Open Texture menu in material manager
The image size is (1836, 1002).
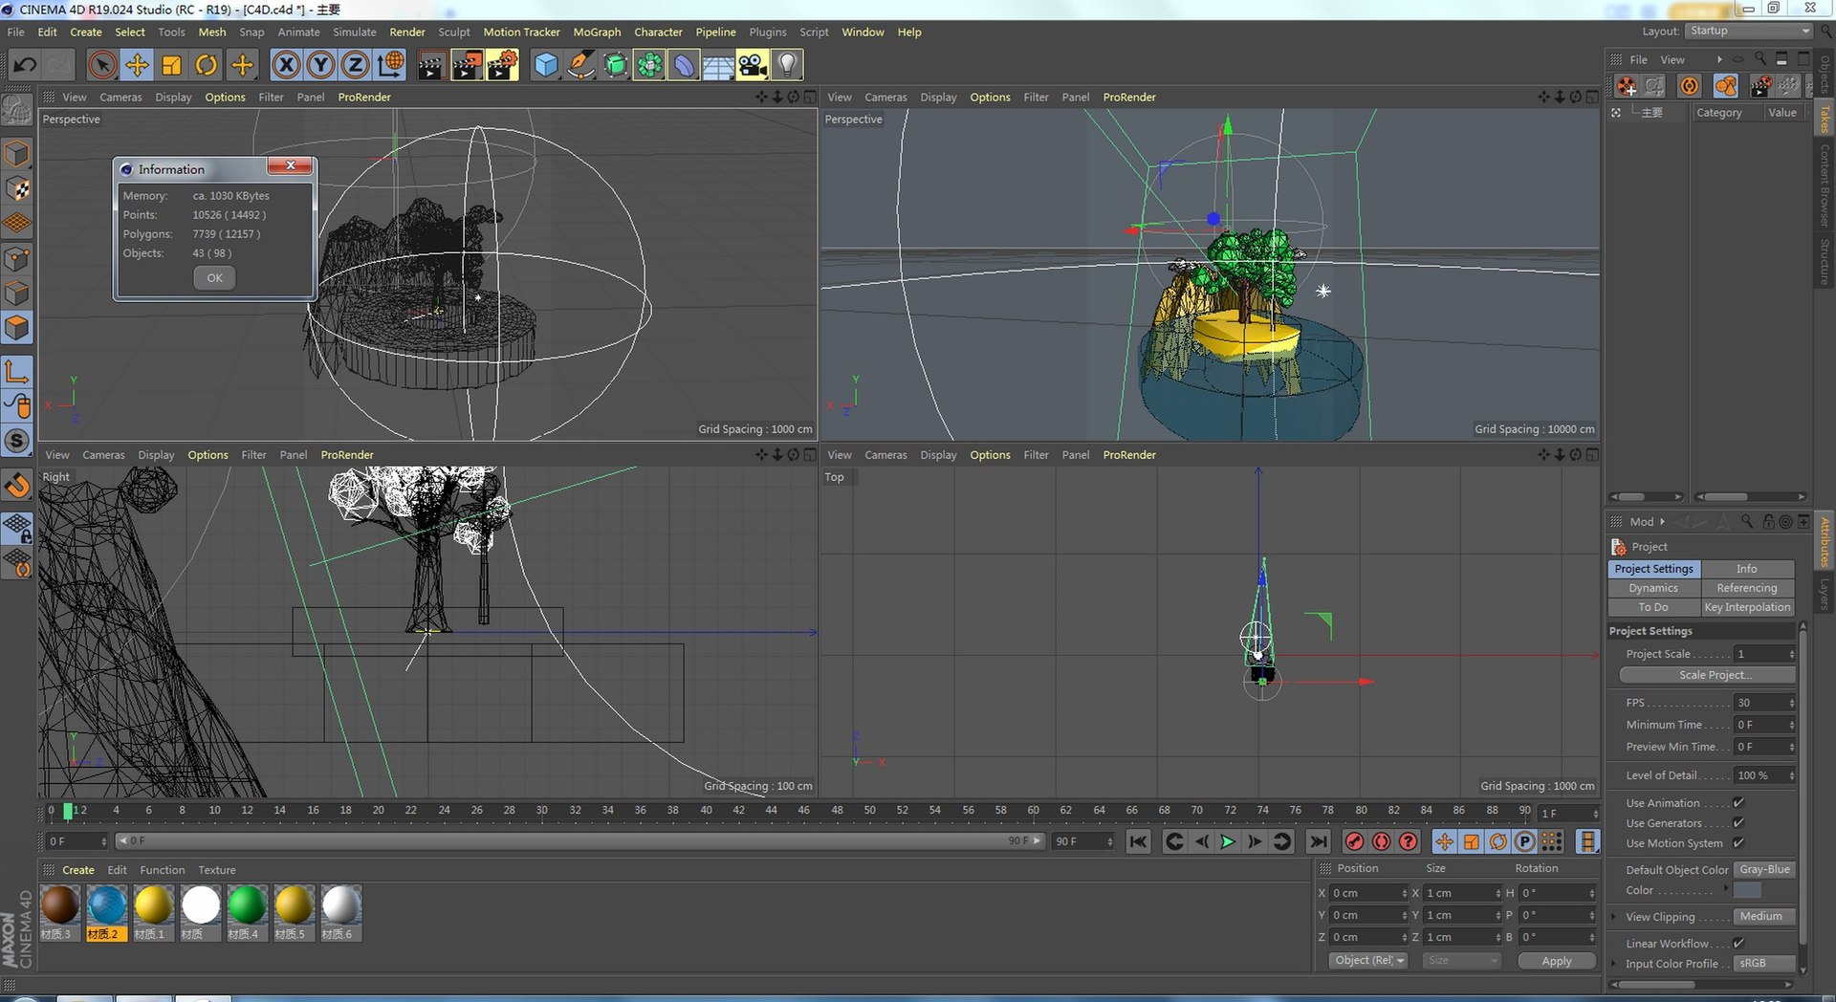(x=216, y=870)
